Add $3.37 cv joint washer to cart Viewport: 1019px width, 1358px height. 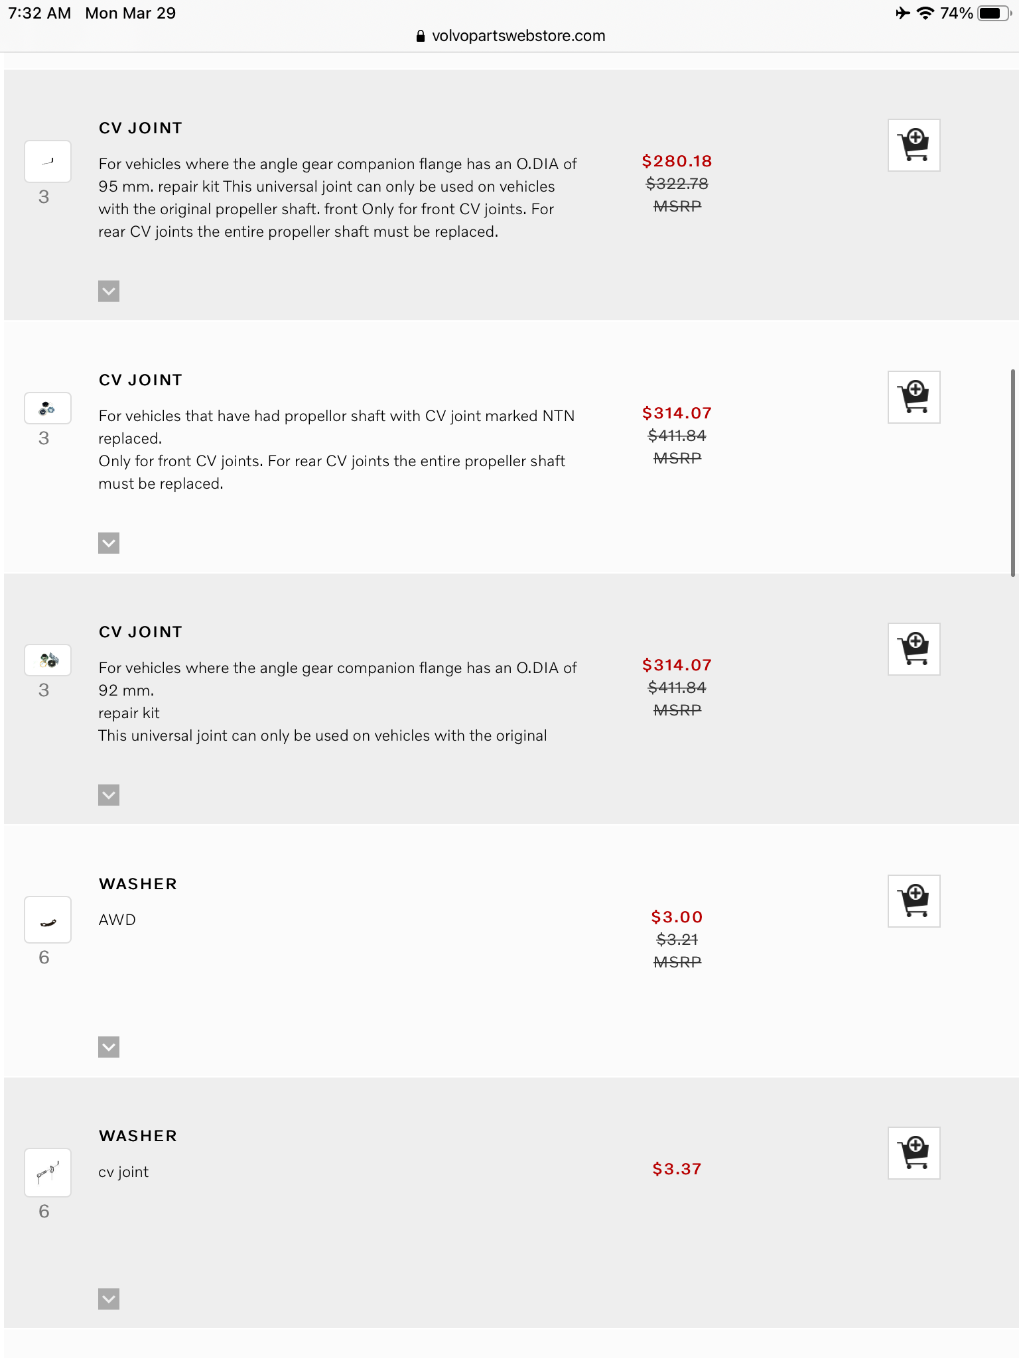point(914,1153)
